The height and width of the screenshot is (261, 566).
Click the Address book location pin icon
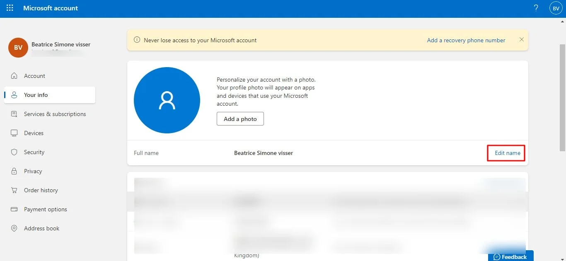coord(15,228)
